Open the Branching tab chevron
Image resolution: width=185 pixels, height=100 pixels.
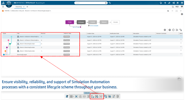click(x=24, y=7)
